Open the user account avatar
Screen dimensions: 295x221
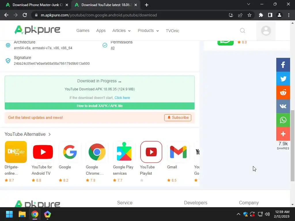coord(266,31)
